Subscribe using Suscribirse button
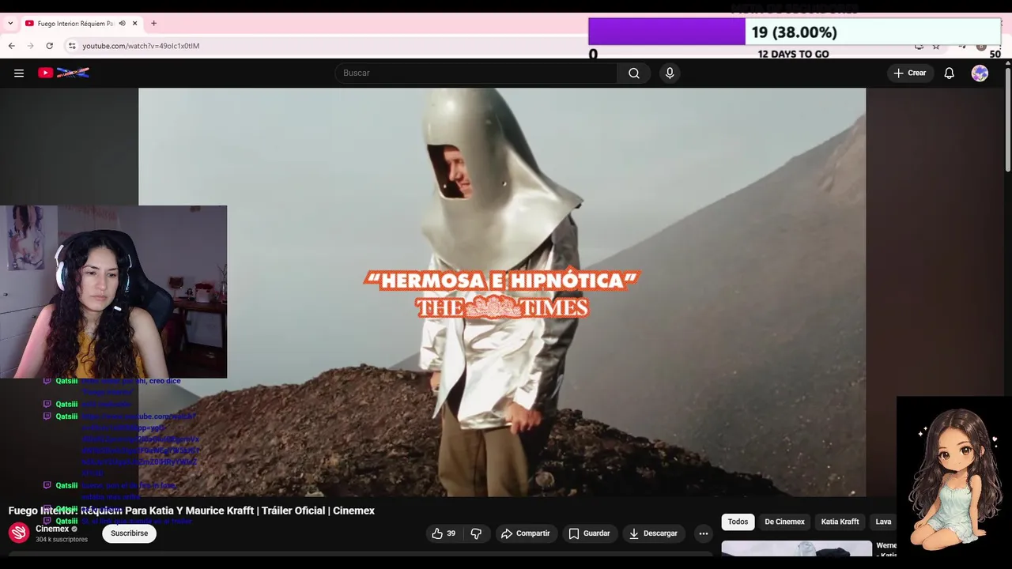This screenshot has width=1012, height=569. [129, 533]
